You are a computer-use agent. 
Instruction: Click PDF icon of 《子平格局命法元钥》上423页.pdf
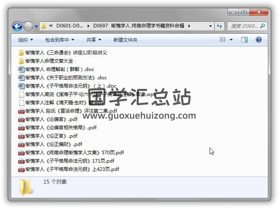(x=21, y=169)
